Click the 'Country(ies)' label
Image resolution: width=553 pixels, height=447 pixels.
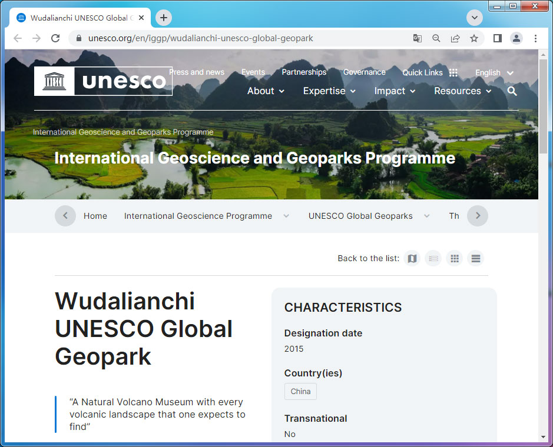click(x=313, y=373)
